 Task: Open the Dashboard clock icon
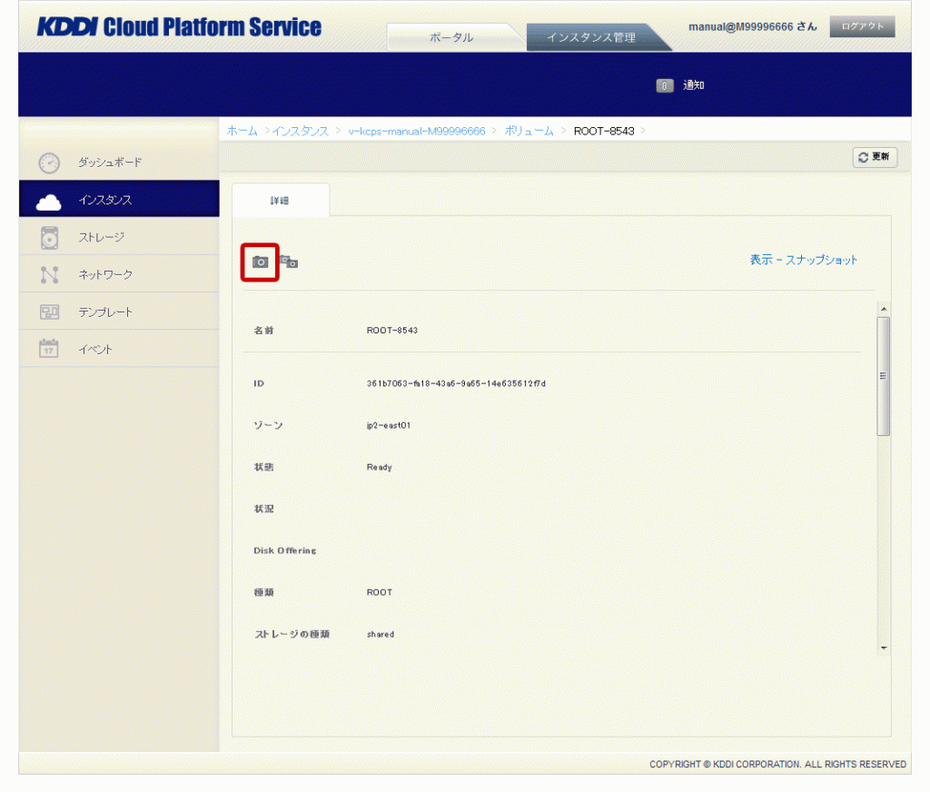[x=49, y=163]
